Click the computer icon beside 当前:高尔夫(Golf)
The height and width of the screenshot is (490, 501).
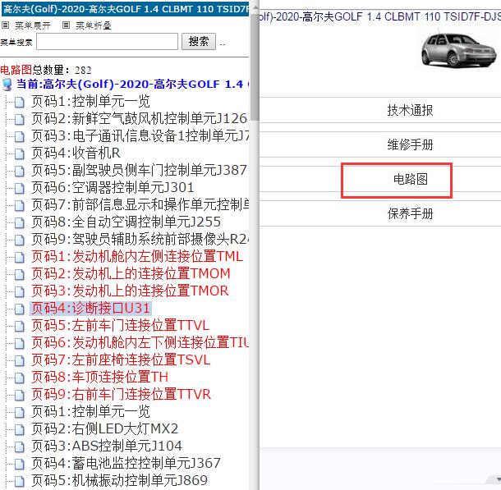(x=7, y=85)
